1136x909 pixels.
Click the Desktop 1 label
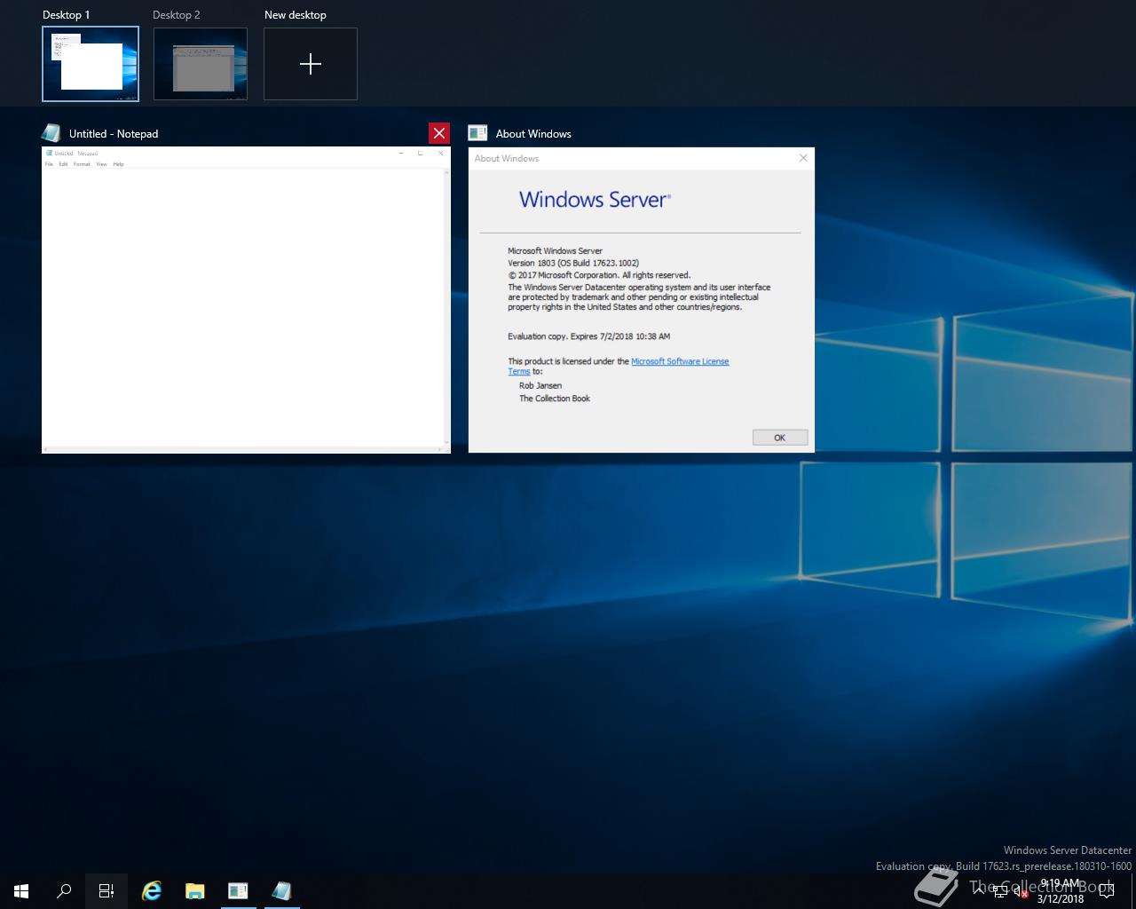tap(67, 15)
